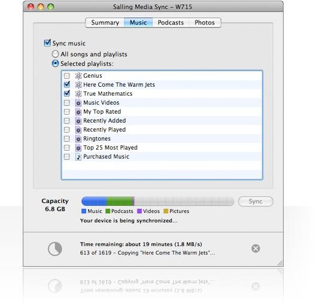The height and width of the screenshot is (307, 316).
Task: Uncheck the Sync music checkbox
Action: 47,43
